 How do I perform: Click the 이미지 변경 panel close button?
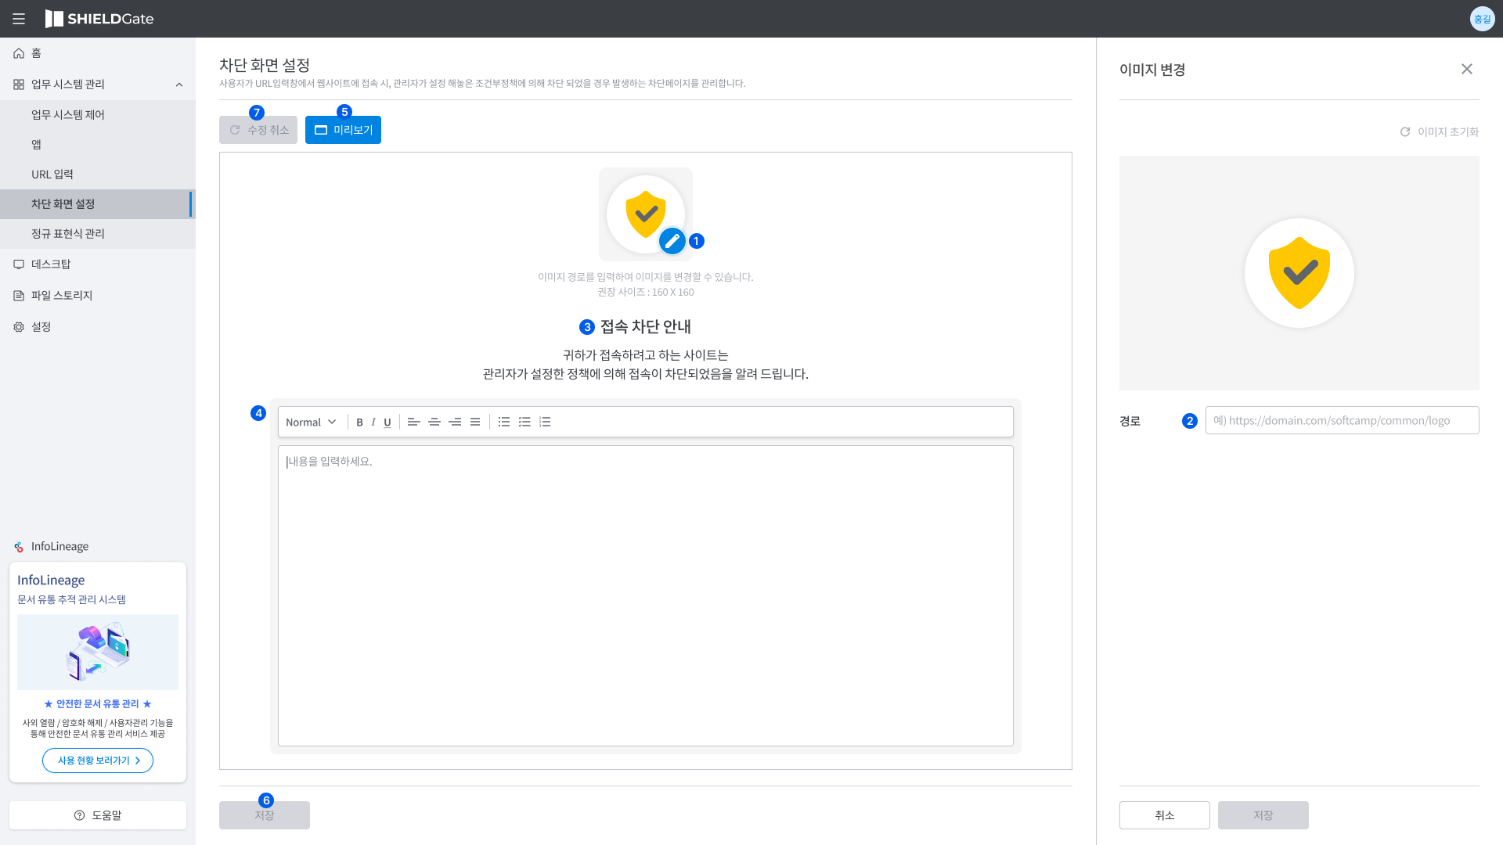point(1467,68)
